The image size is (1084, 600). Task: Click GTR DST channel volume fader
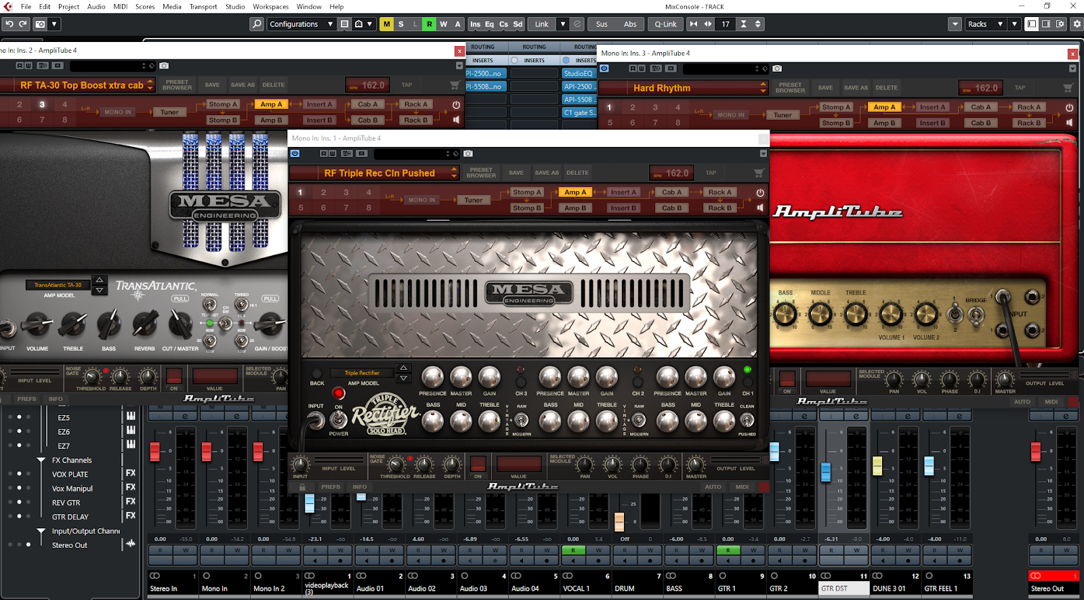(826, 472)
